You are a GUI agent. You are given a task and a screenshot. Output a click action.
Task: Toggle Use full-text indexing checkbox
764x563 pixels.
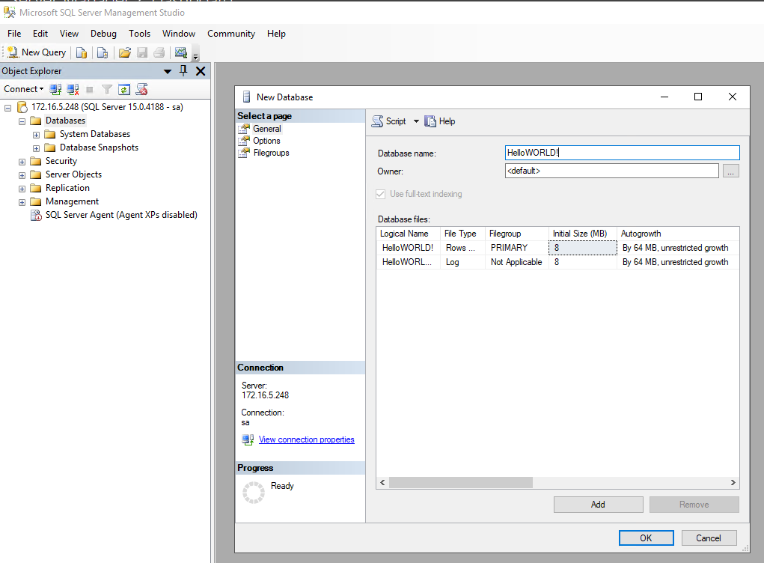[381, 194]
